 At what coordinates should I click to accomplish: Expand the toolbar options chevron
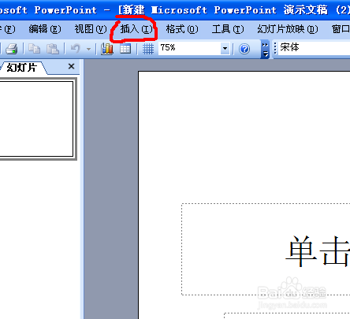pyautogui.click(x=265, y=49)
